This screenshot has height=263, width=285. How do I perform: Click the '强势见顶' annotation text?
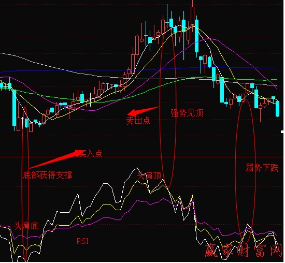187,113
